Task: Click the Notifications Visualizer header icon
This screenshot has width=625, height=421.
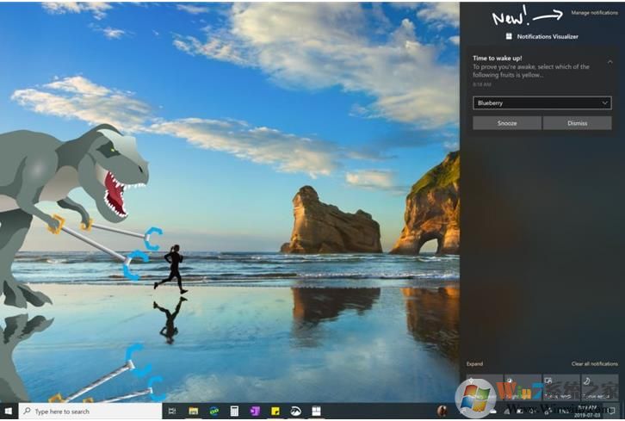Action: point(509,36)
